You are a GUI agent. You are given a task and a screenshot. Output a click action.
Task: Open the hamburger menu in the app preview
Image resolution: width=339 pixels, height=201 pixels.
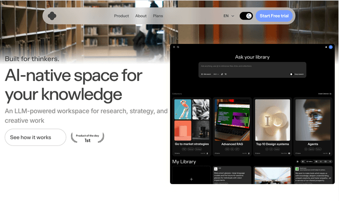[x=174, y=47]
